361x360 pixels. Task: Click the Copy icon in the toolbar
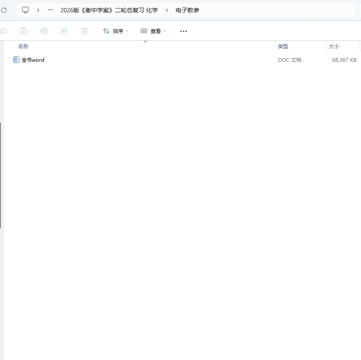point(3,31)
